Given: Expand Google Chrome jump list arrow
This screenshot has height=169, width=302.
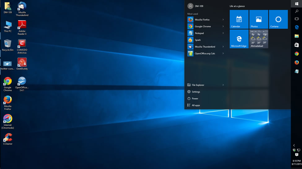Looking at the screenshot, I should coord(223,26).
